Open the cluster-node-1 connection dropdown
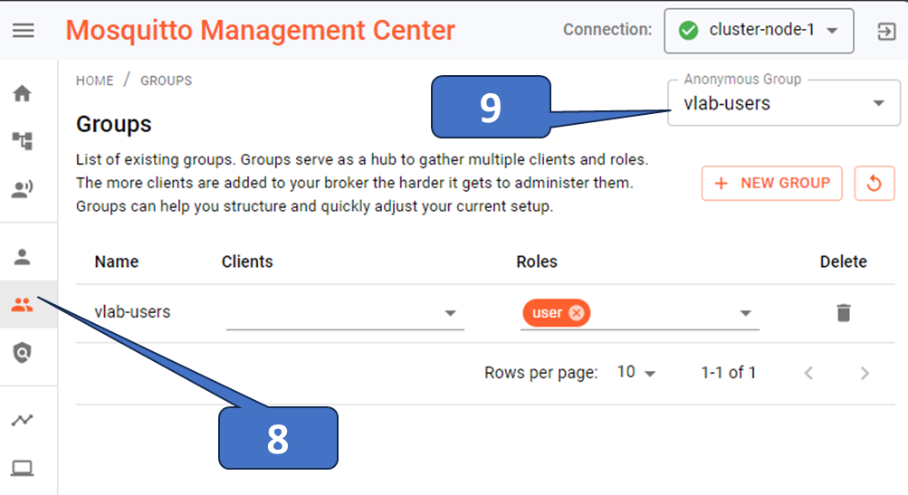Screen dimensions: 908x495 tap(759, 31)
